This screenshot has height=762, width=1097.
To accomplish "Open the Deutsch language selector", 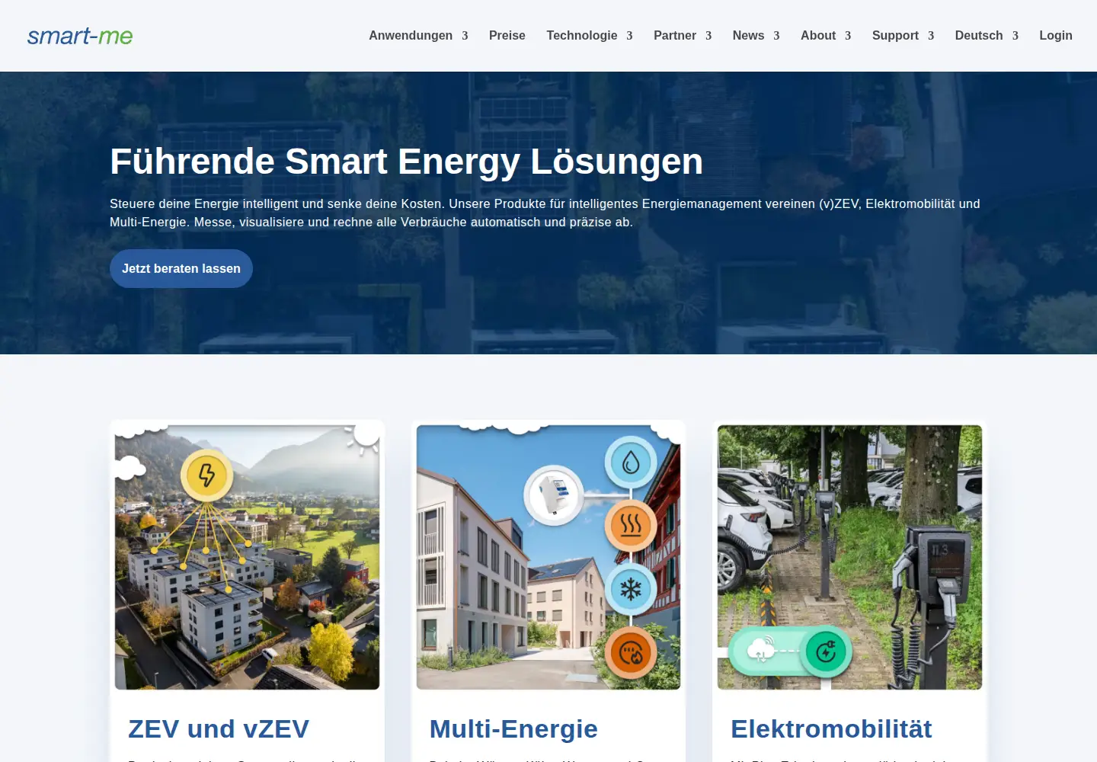I will coord(987,36).
